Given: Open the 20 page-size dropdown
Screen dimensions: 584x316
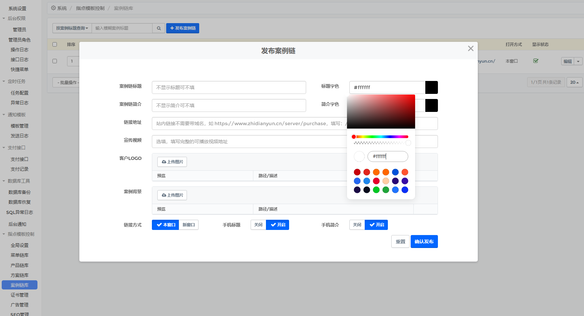Looking at the screenshot, I should (574, 82).
